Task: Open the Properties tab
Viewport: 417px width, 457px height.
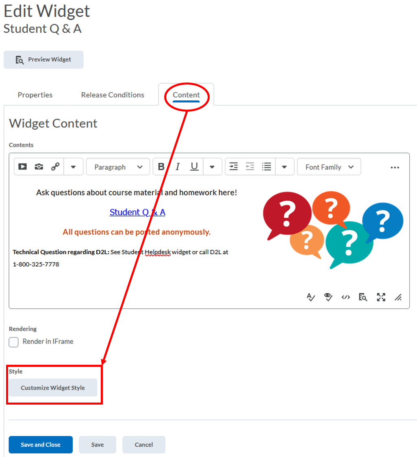Action: click(35, 95)
